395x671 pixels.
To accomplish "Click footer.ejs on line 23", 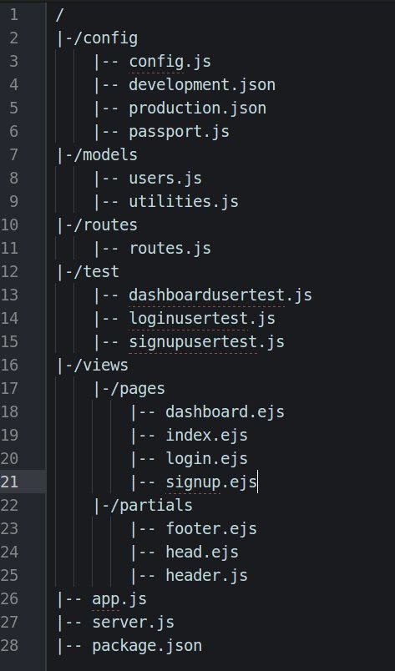I will click(x=211, y=528).
